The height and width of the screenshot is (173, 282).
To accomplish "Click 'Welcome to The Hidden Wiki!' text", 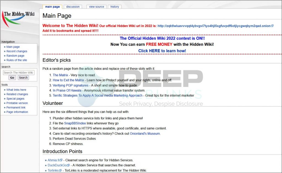I will coord(70,26).
